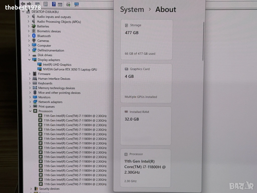Click the Forward arrow in toolbar

tap(29, 4)
